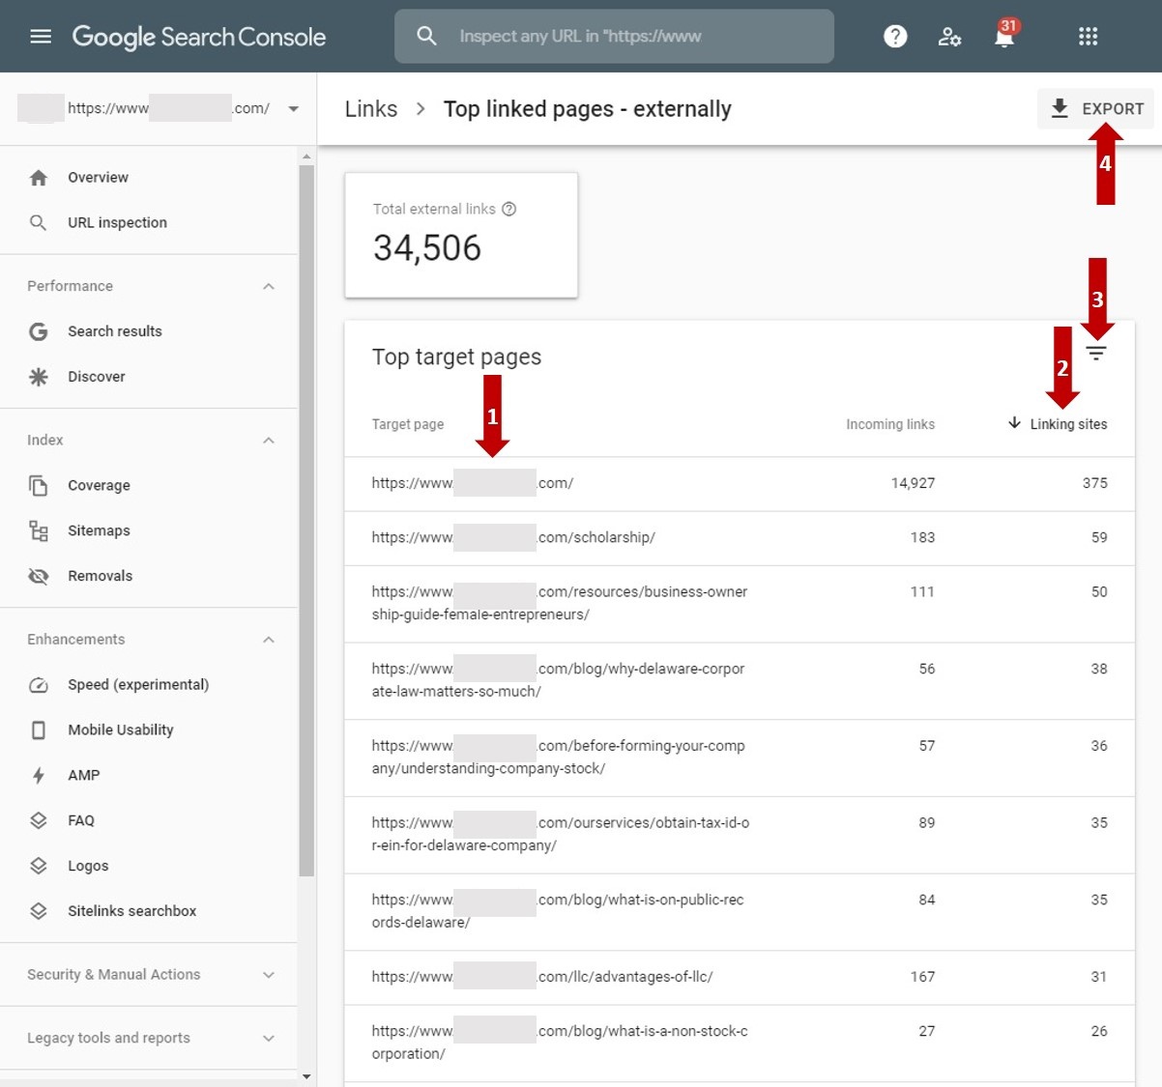Open the hamburger navigation menu
Screen dimensions: 1162x1087
click(41, 37)
